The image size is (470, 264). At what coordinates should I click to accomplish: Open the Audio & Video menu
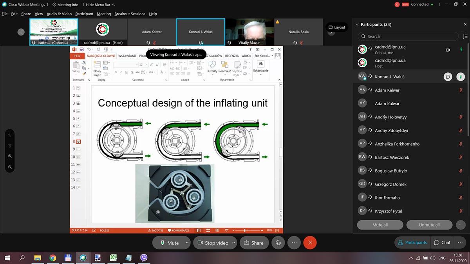click(x=59, y=14)
